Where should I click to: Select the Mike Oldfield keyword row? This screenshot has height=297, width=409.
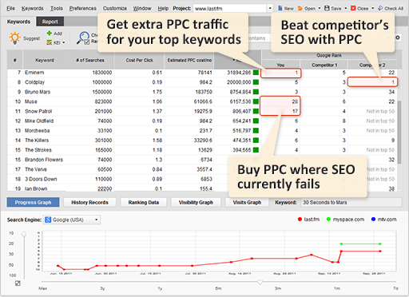pyautogui.click(x=202, y=121)
